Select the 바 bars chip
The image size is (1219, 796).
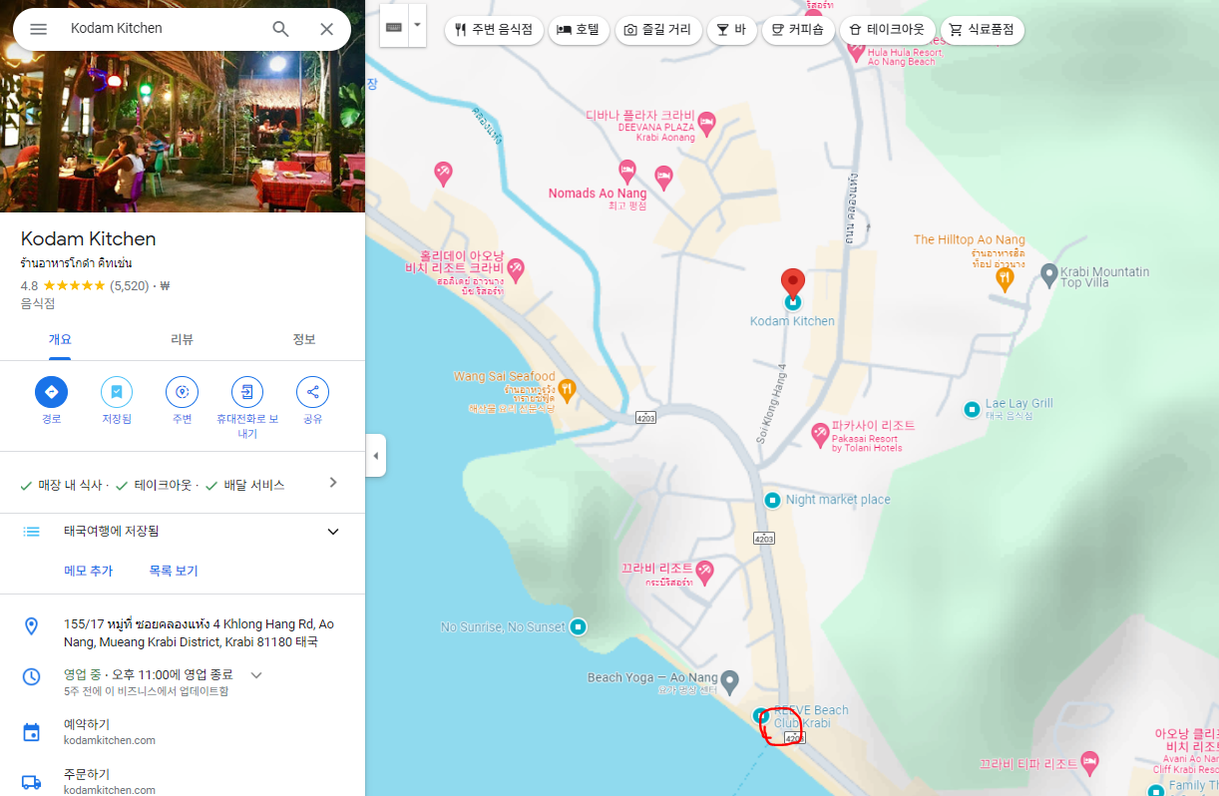pos(732,30)
